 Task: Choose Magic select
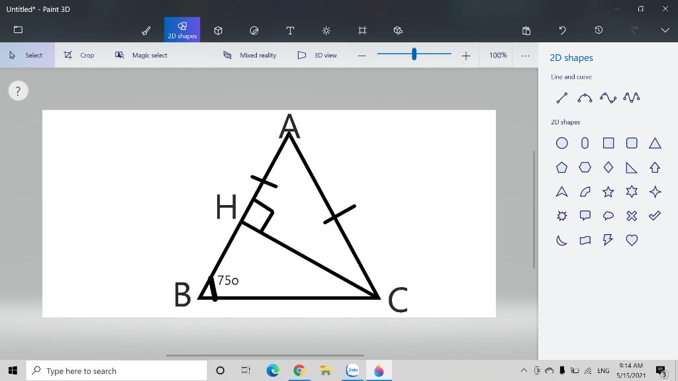point(142,55)
